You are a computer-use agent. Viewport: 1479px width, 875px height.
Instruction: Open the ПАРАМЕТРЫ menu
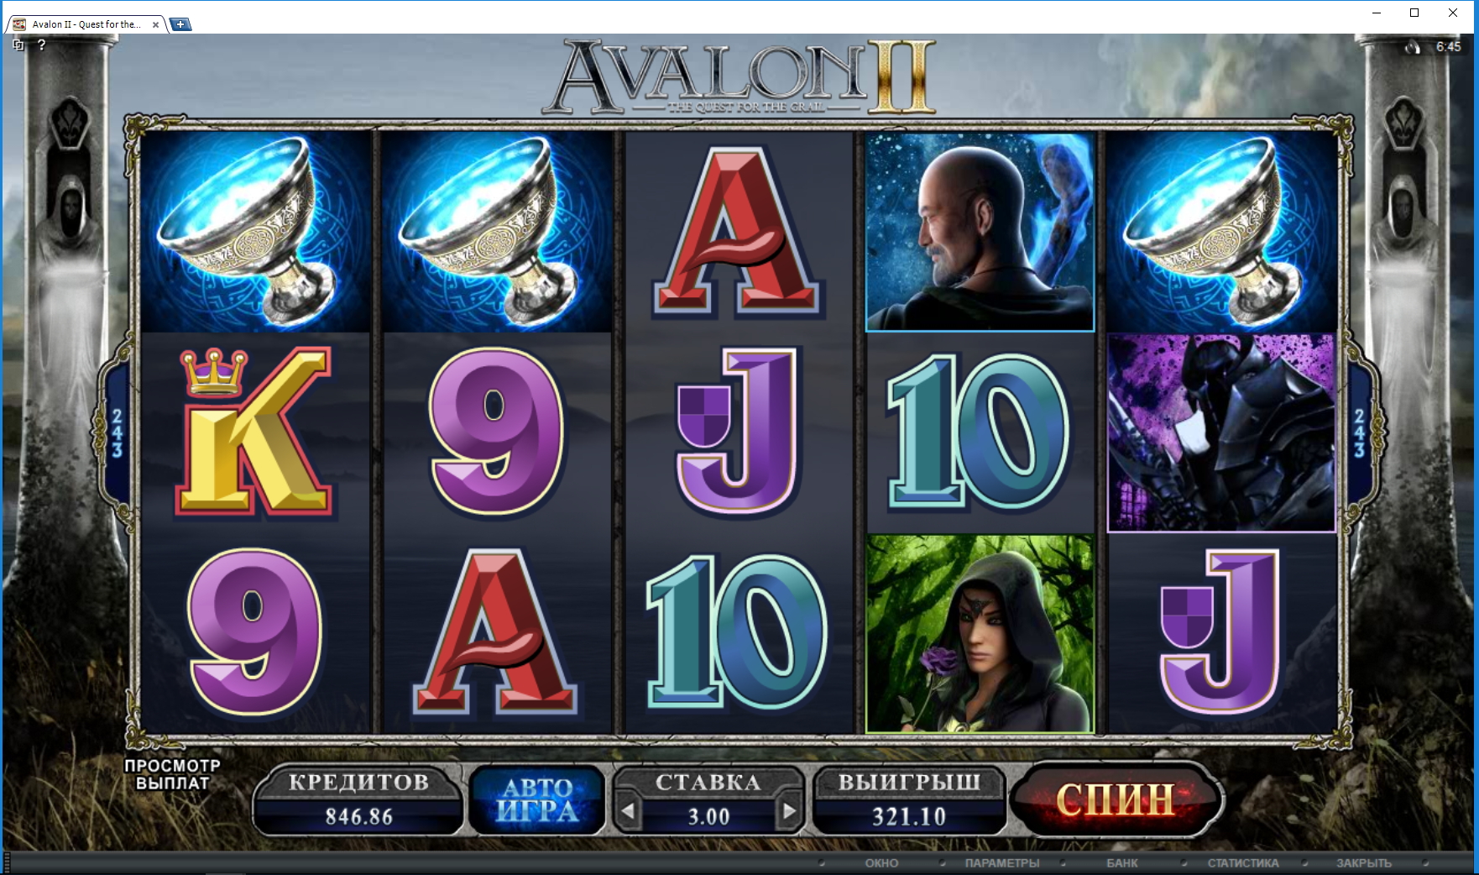(x=1002, y=863)
